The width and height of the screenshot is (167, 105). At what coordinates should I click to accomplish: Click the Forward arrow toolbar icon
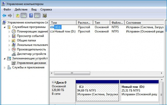[x=10, y=16]
